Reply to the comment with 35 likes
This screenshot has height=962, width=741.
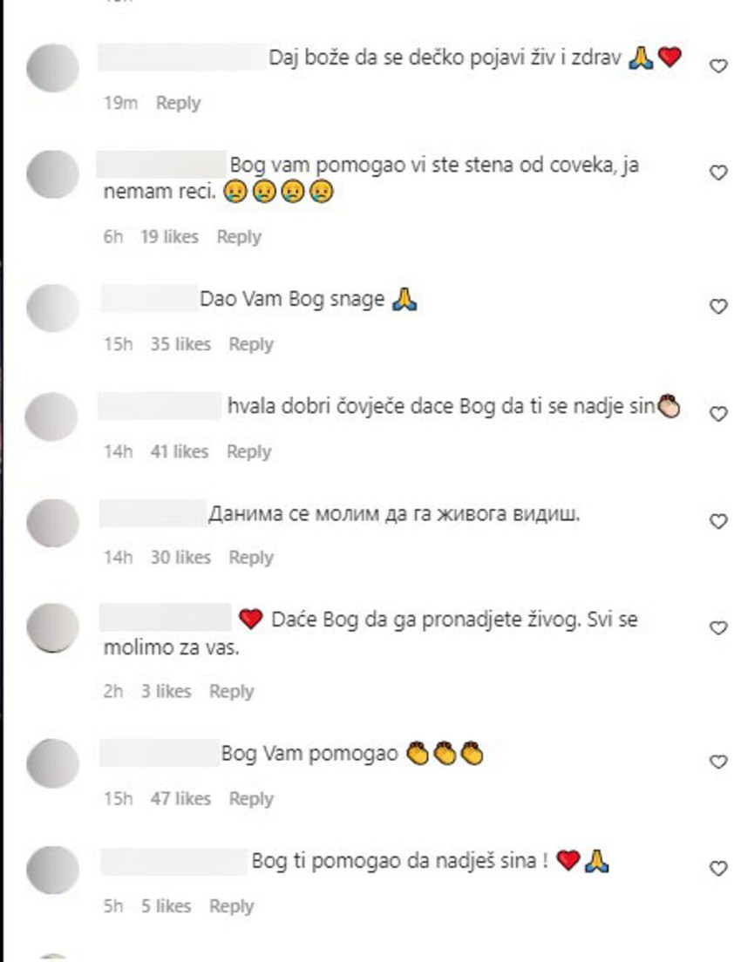(x=250, y=344)
